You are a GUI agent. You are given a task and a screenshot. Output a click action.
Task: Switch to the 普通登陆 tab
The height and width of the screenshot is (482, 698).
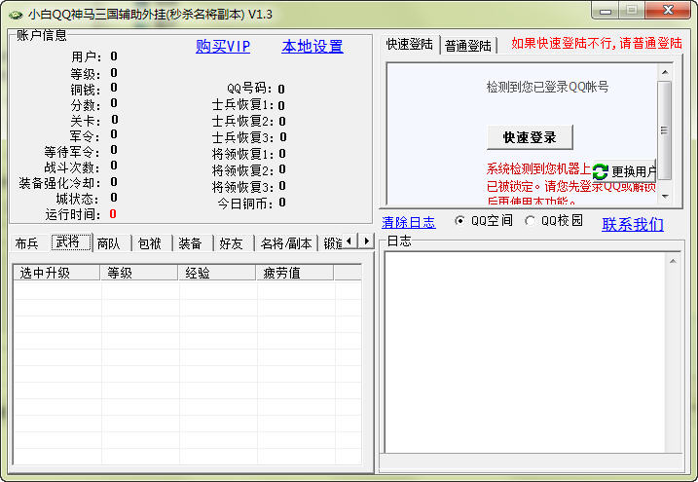point(468,46)
